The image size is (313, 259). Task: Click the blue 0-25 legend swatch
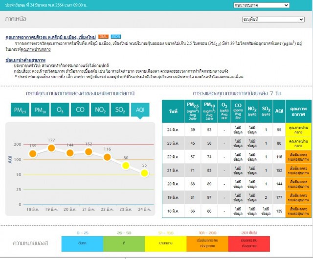click(82, 244)
